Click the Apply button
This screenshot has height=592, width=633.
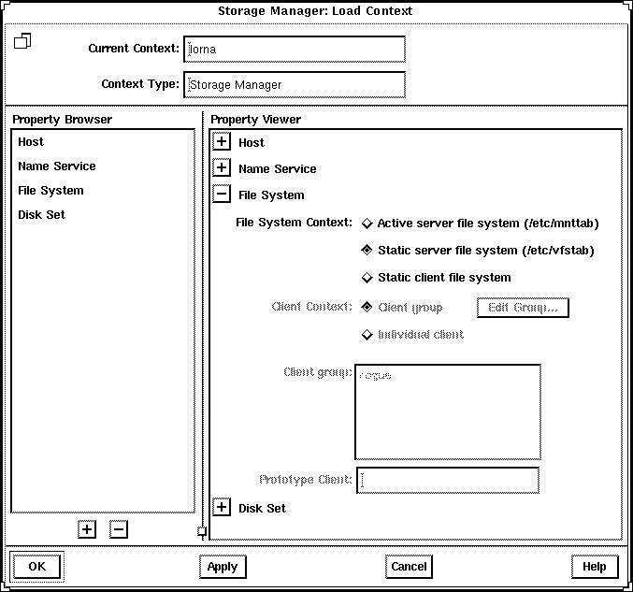point(223,567)
